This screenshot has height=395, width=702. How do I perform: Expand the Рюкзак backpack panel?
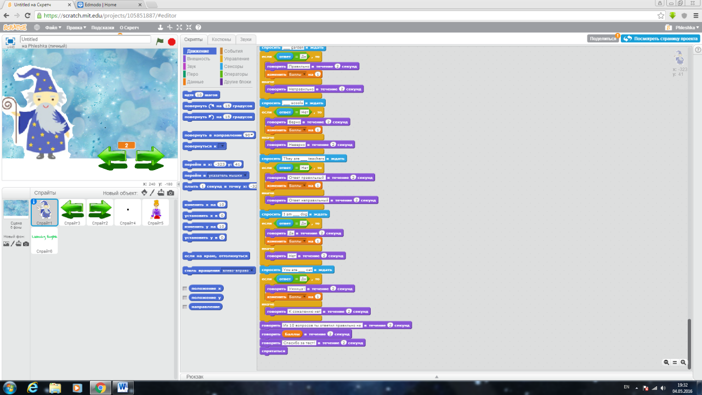tap(437, 376)
